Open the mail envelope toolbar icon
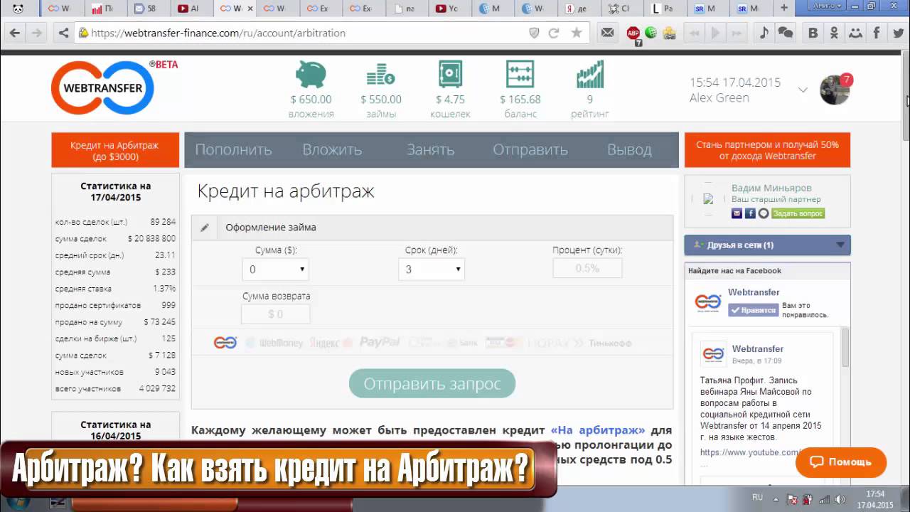 [x=607, y=33]
